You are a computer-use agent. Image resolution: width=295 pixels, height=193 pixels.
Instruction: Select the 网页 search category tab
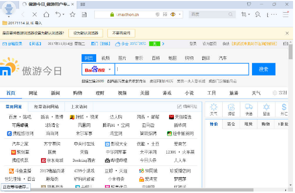point(89,58)
